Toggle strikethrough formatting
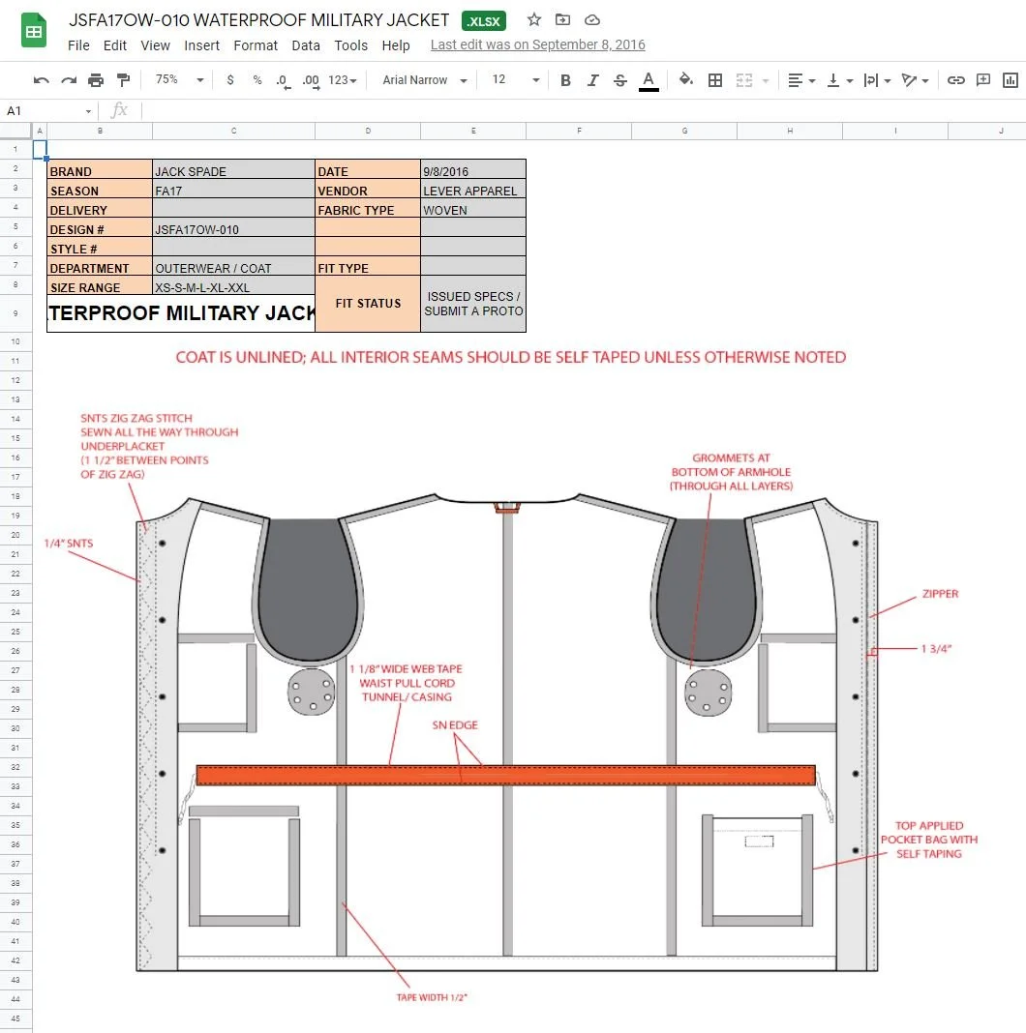 (619, 80)
